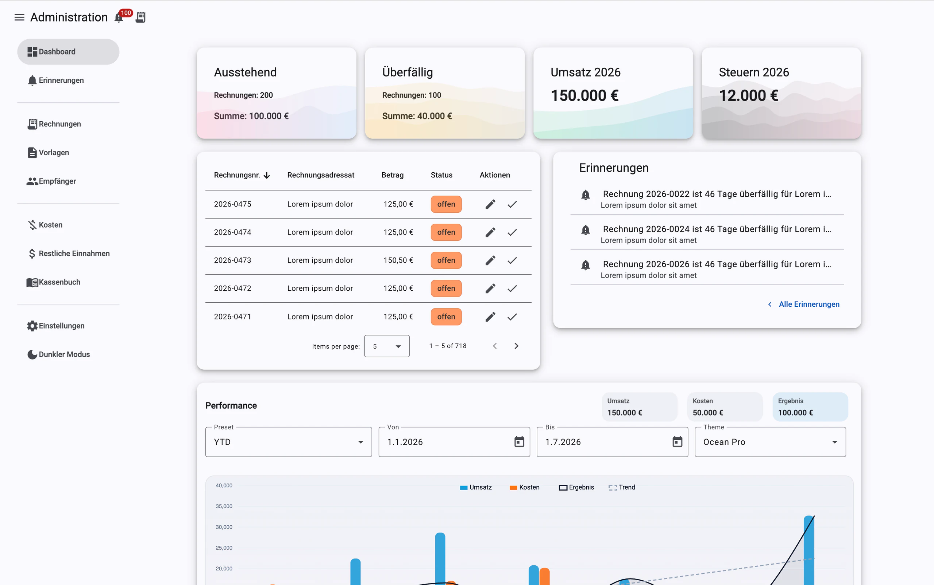Viewport: 934px width, 585px height.
Task: Open Kassenbuch in sidebar
Action: [x=68, y=282]
